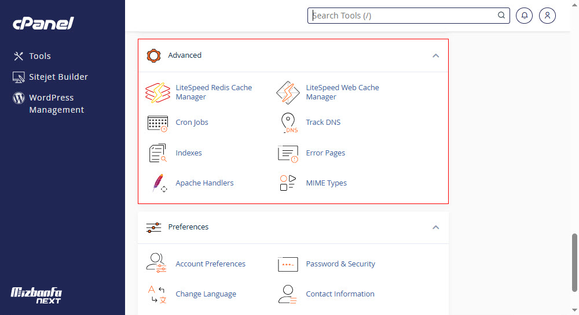The image size is (579, 315).
Task: Click the Track DNS pin icon
Action: click(289, 123)
